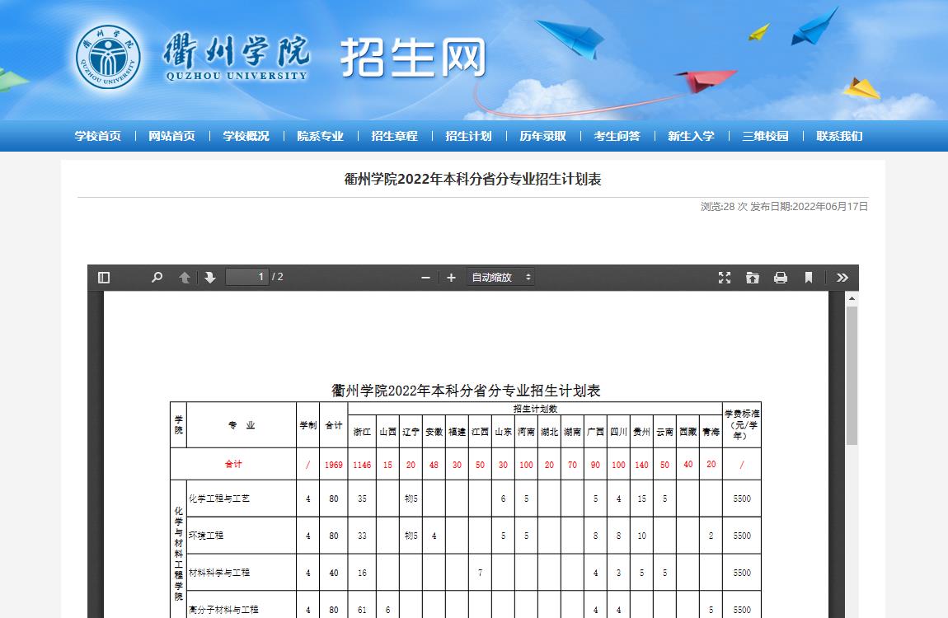Click the 招生计划数 table header
The height and width of the screenshot is (618, 948).
click(535, 409)
